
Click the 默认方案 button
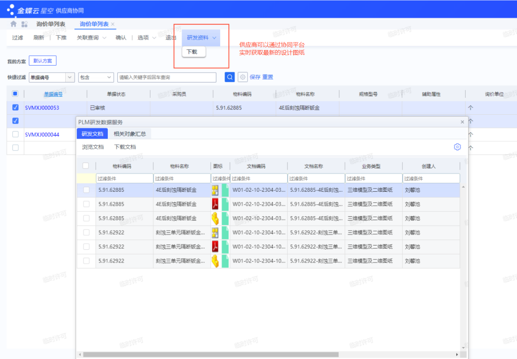coord(42,61)
